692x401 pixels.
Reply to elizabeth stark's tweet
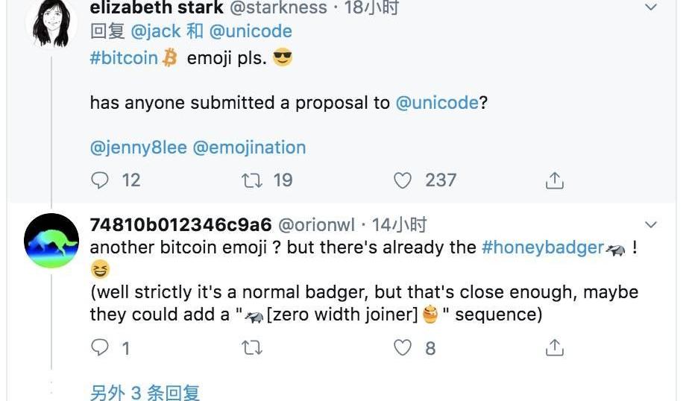(x=100, y=180)
